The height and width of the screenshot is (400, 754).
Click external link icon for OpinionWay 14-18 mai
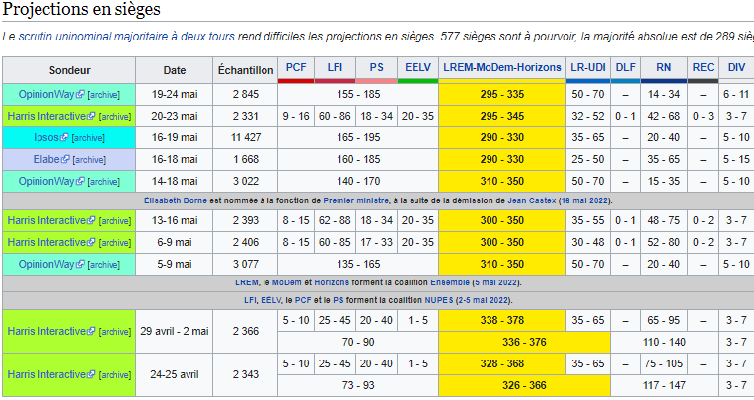82,181
